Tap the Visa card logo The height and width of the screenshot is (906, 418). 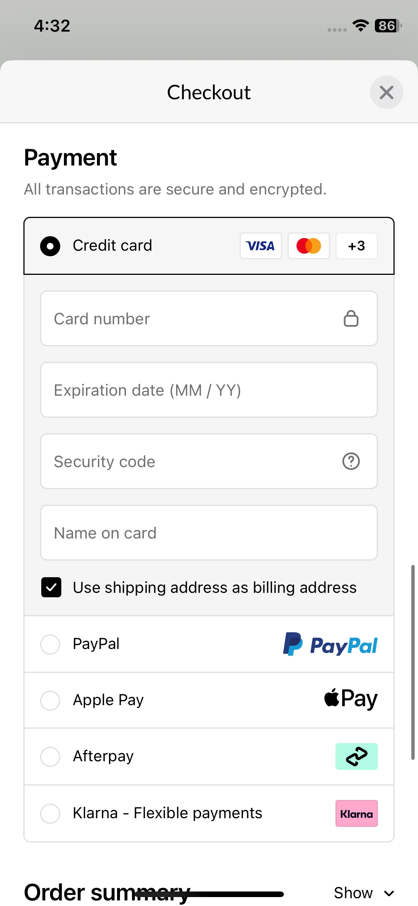pos(261,246)
